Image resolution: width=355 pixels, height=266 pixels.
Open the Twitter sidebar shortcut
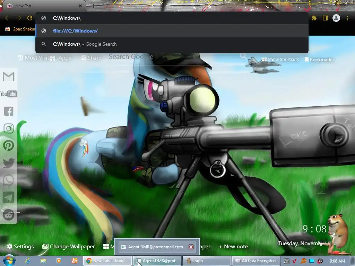pos(9,163)
